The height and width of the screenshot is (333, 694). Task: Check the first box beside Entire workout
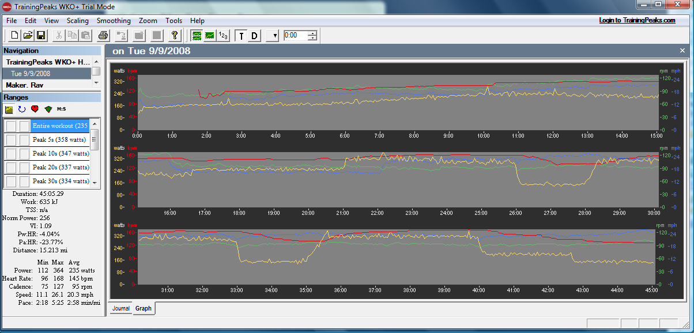click(11, 126)
